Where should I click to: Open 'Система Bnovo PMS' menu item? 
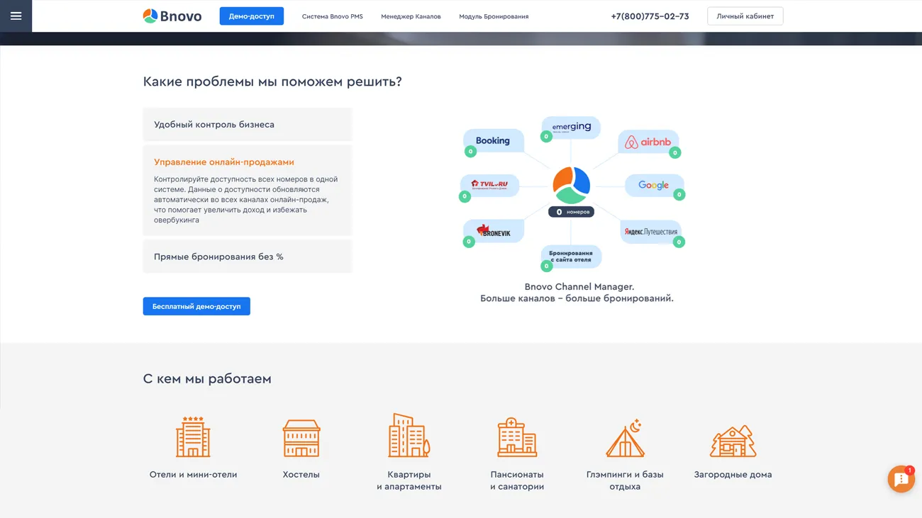[332, 16]
